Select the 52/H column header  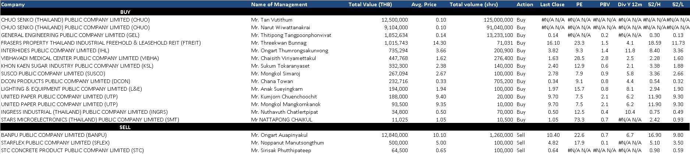pyautogui.click(x=654, y=4)
